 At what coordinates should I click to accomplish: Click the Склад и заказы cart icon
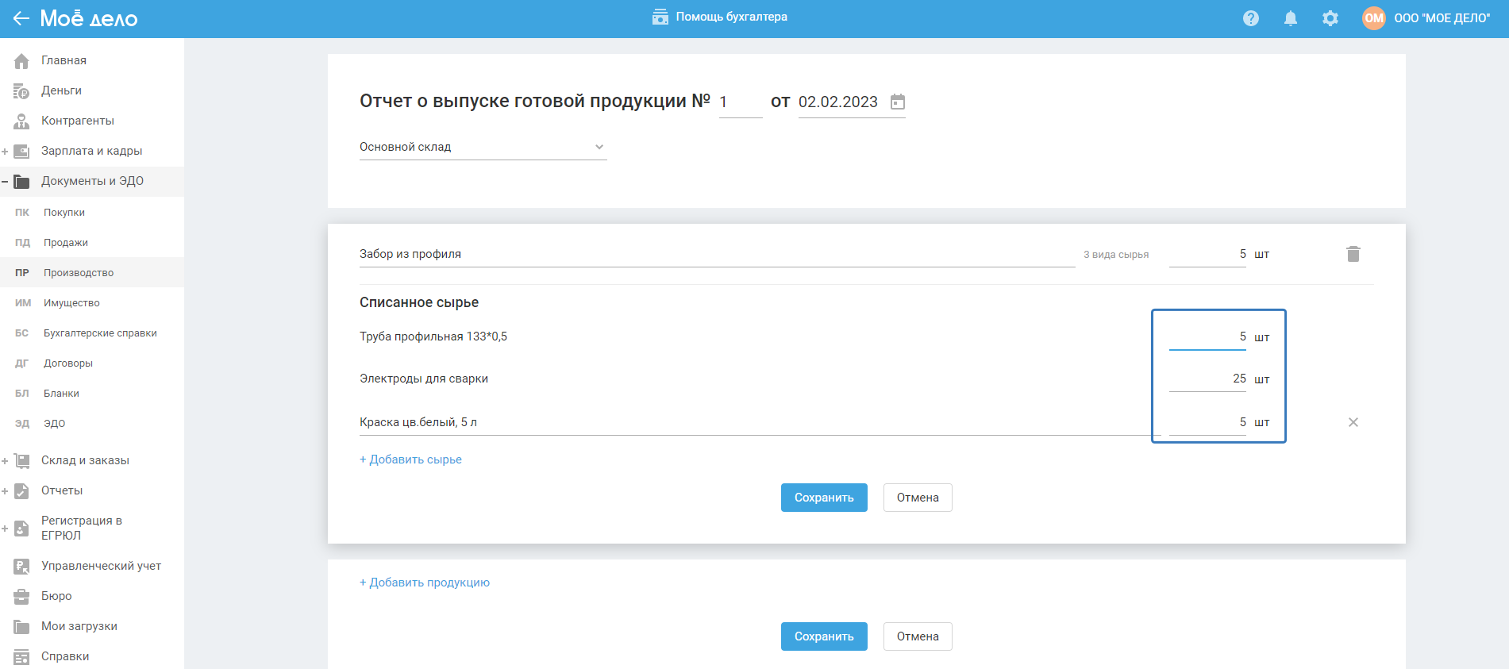(x=21, y=460)
